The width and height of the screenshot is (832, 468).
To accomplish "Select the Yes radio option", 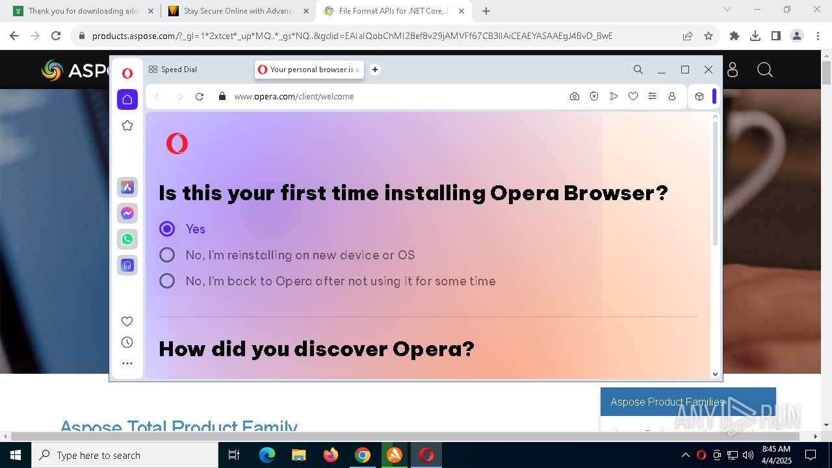I will pyautogui.click(x=167, y=229).
